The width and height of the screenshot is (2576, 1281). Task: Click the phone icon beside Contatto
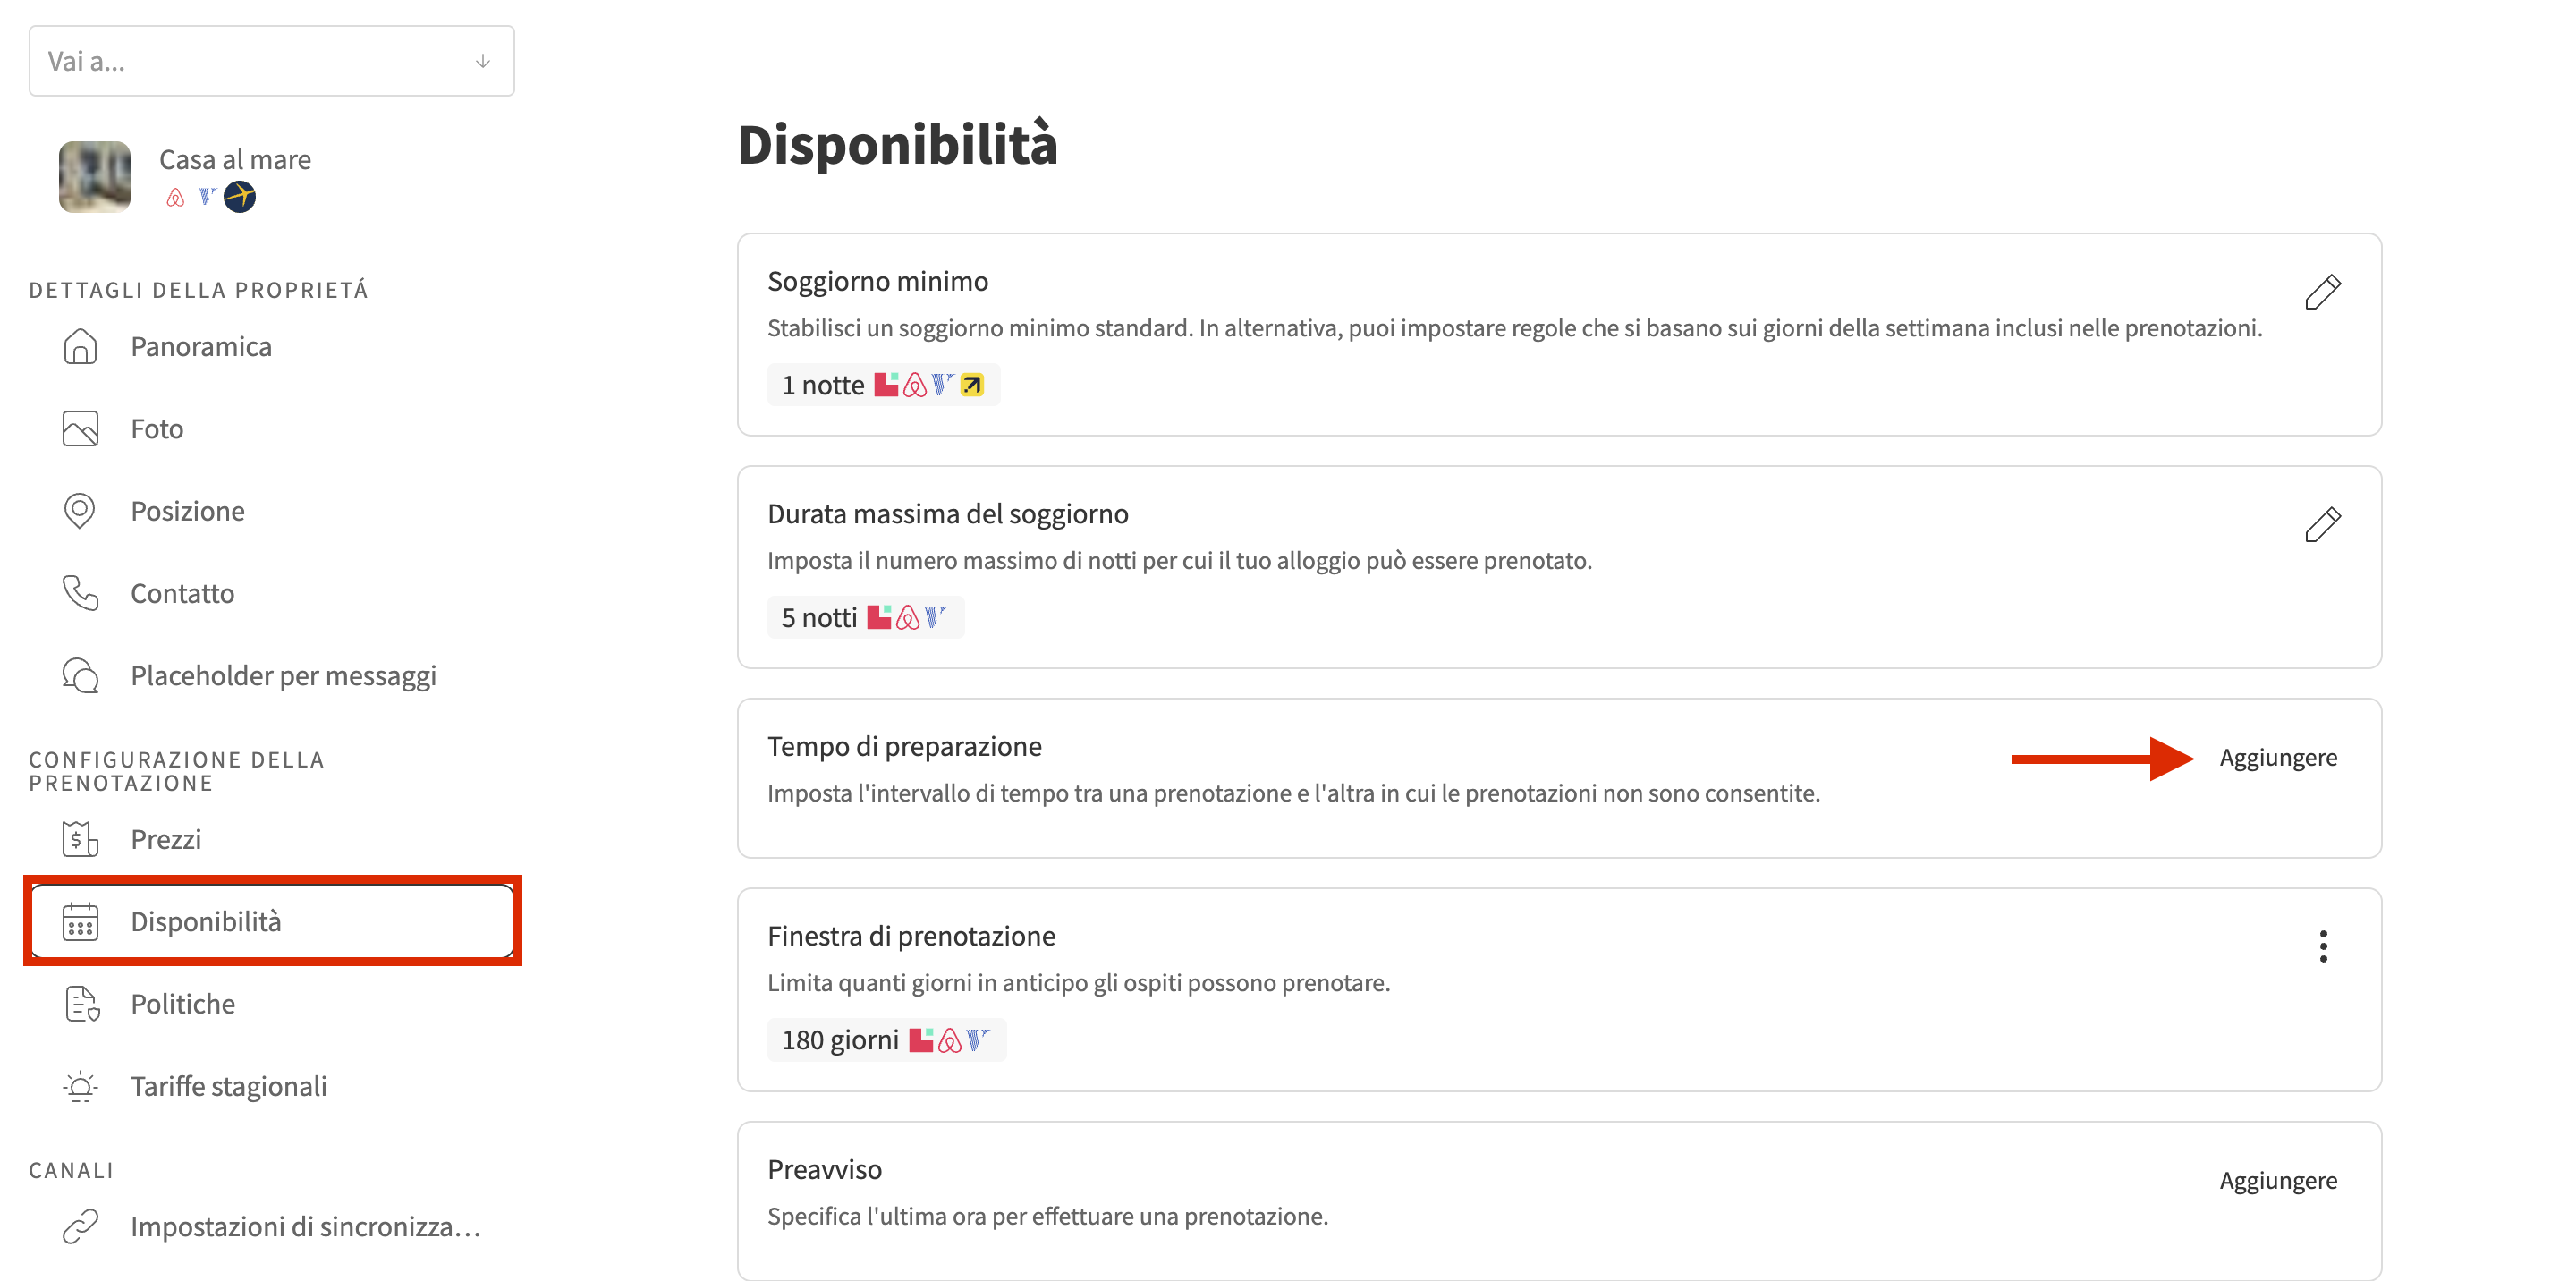pyautogui.click(x=80, y=593)
